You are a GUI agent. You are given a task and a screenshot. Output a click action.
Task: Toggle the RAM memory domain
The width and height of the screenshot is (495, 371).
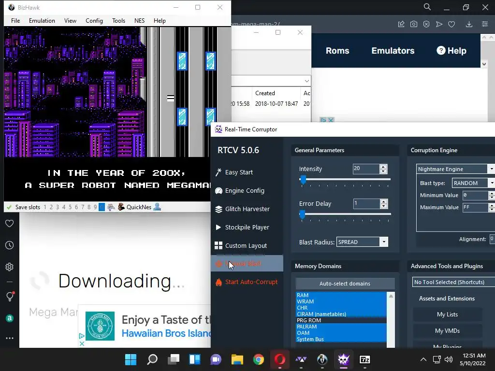(341, 295)
